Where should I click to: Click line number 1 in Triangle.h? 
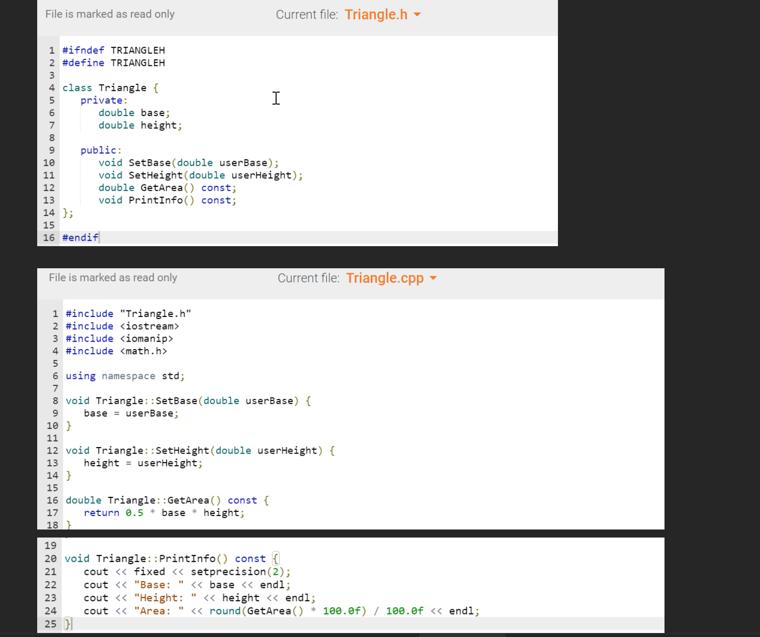[51, 50]
